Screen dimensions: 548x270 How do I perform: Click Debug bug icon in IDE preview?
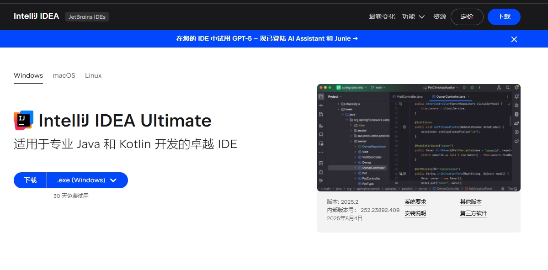point(472,88)
